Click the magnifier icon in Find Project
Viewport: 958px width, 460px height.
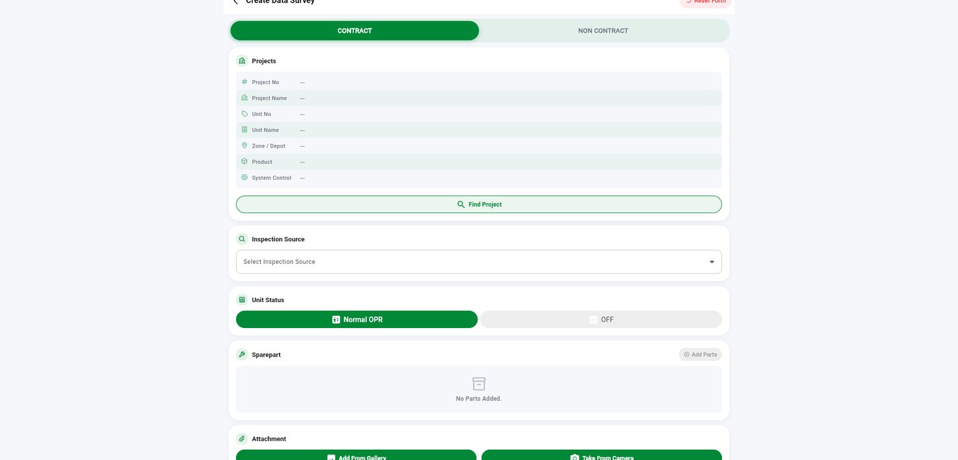point(461,204)
